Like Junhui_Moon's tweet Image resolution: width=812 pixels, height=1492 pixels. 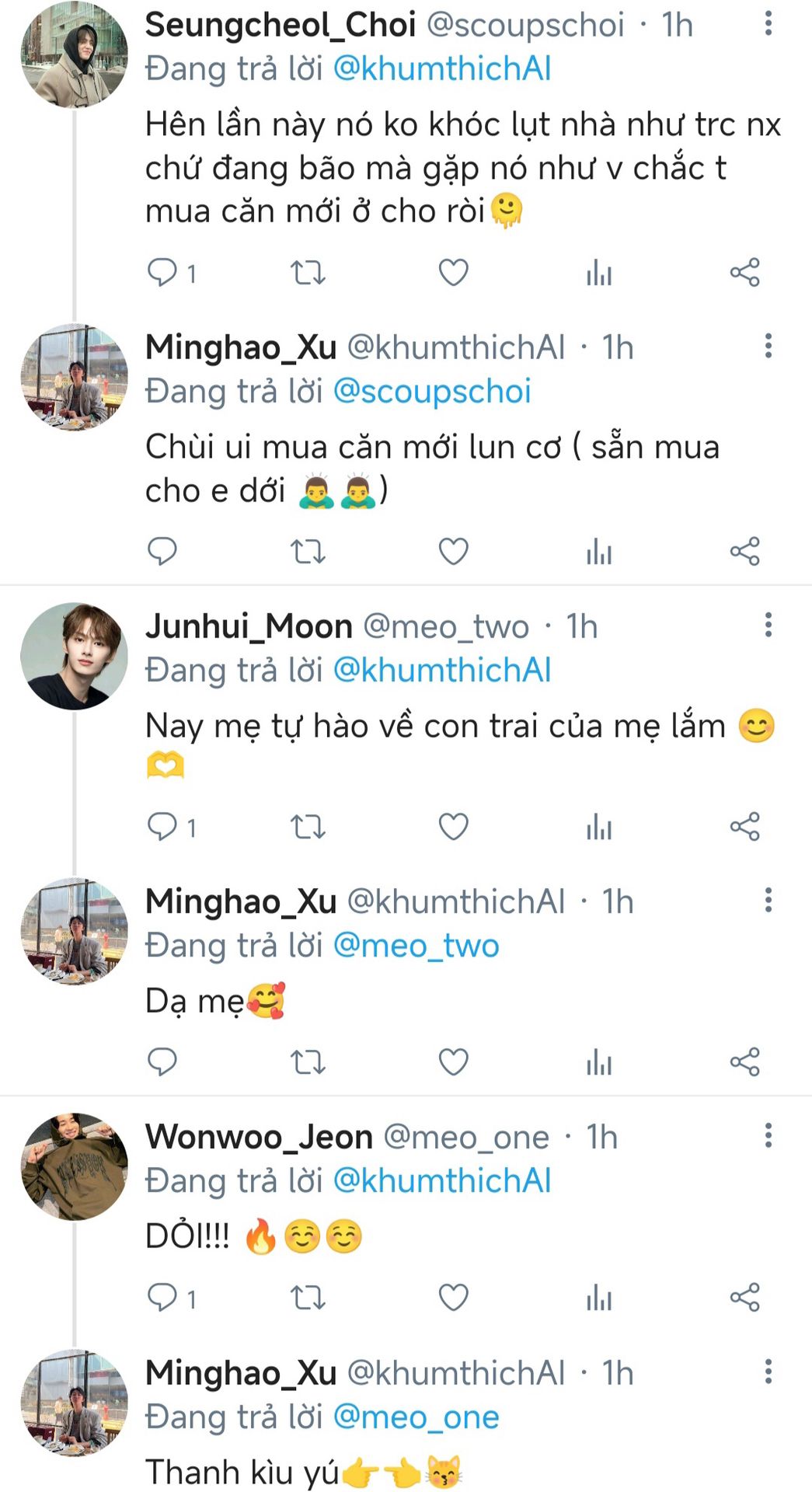(453, 827)
